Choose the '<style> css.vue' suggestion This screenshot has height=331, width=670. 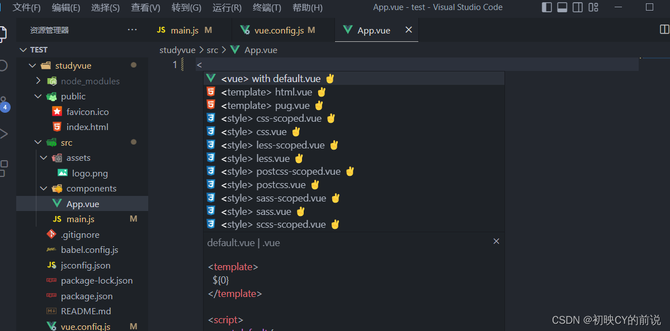click(x=354, y=131)
